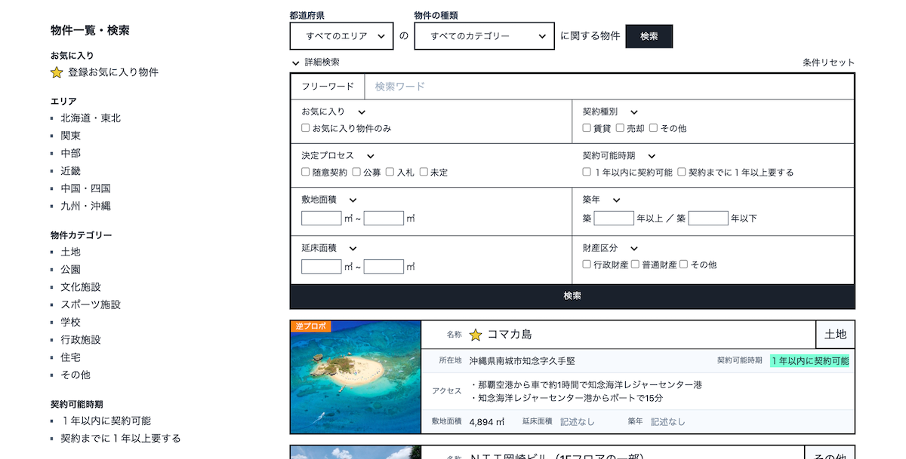Click the 築 年以上 input field
The image size is (906, 459).
tap(614, 219)
